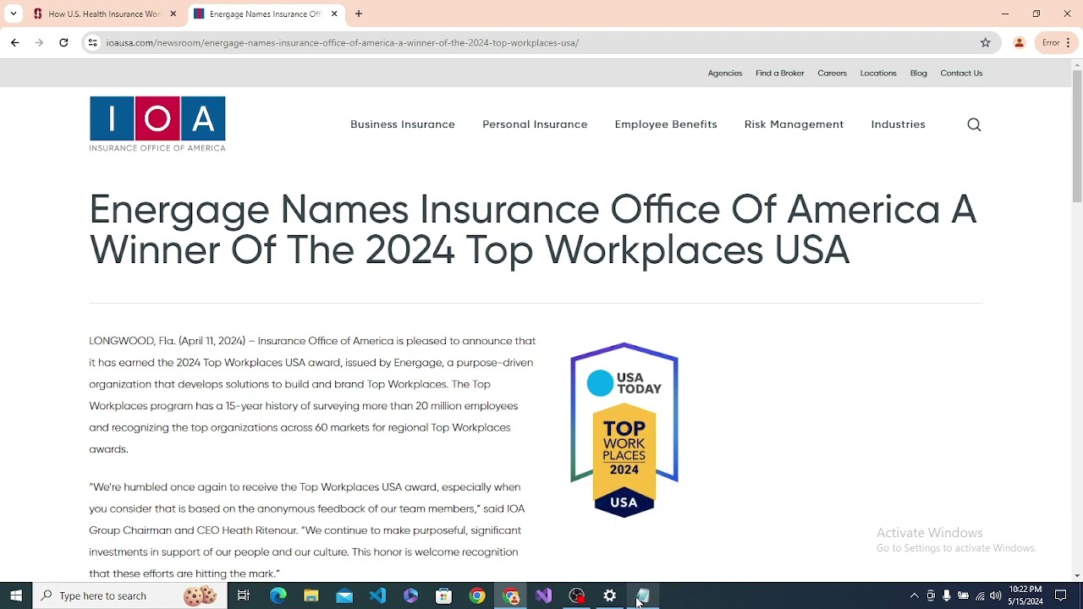Go to the Blog link

click(919, 73)
